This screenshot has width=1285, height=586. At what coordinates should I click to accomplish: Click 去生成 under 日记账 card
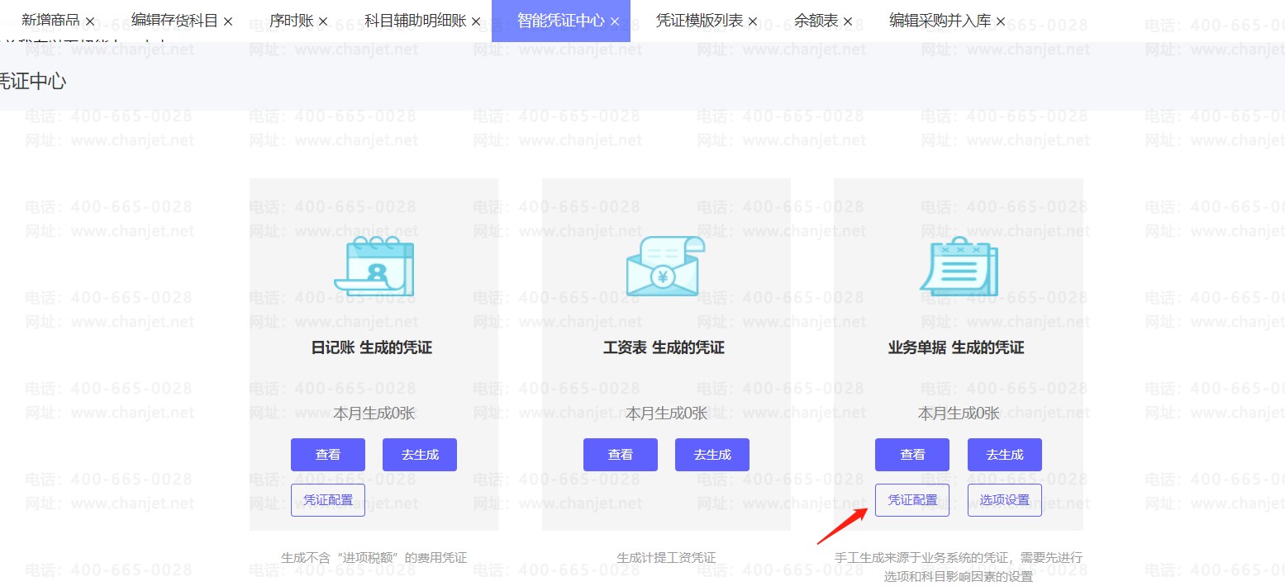(x=420, y=455)
